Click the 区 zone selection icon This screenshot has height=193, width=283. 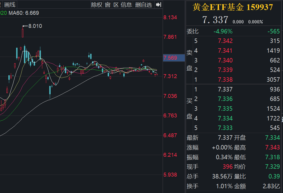pos(116,5)
